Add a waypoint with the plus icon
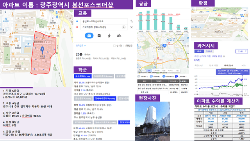250x141 pixels. click(x=124, y=27)
